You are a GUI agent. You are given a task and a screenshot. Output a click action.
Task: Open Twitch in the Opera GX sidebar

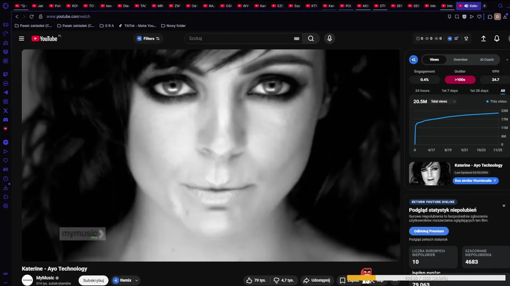click(6, 74)
